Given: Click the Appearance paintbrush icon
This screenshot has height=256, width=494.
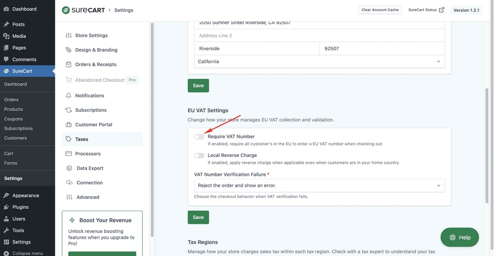Looking at the screenshot, I should [6, 195].
